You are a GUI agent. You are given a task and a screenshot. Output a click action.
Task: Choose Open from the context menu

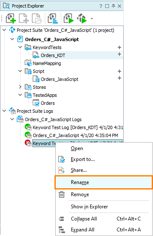pos(77,148)
